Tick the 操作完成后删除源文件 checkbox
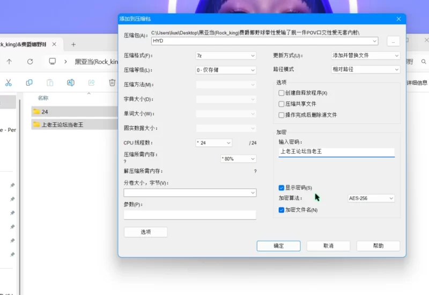Viewport: 429px width, 295px height. coord(282,115)
